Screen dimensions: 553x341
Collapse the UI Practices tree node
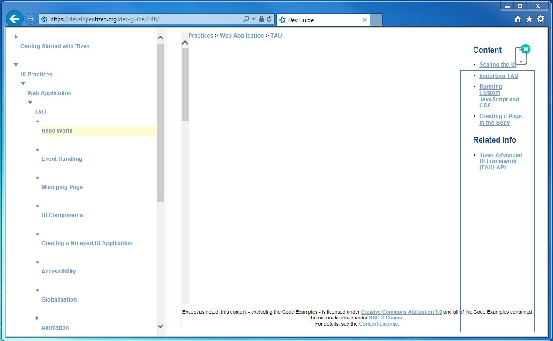tap(16, 65)
